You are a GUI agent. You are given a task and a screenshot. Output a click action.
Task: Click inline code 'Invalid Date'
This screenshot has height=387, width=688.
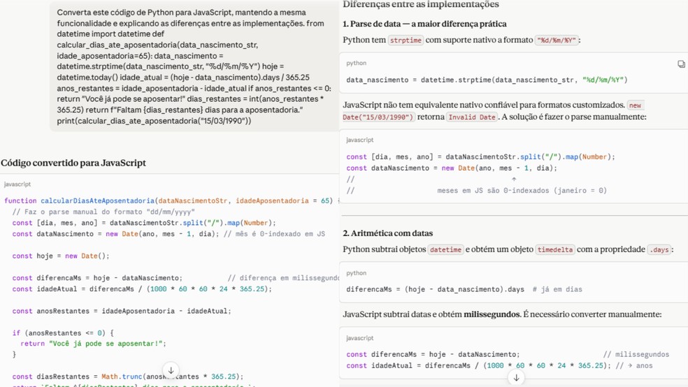click(472, 117)
